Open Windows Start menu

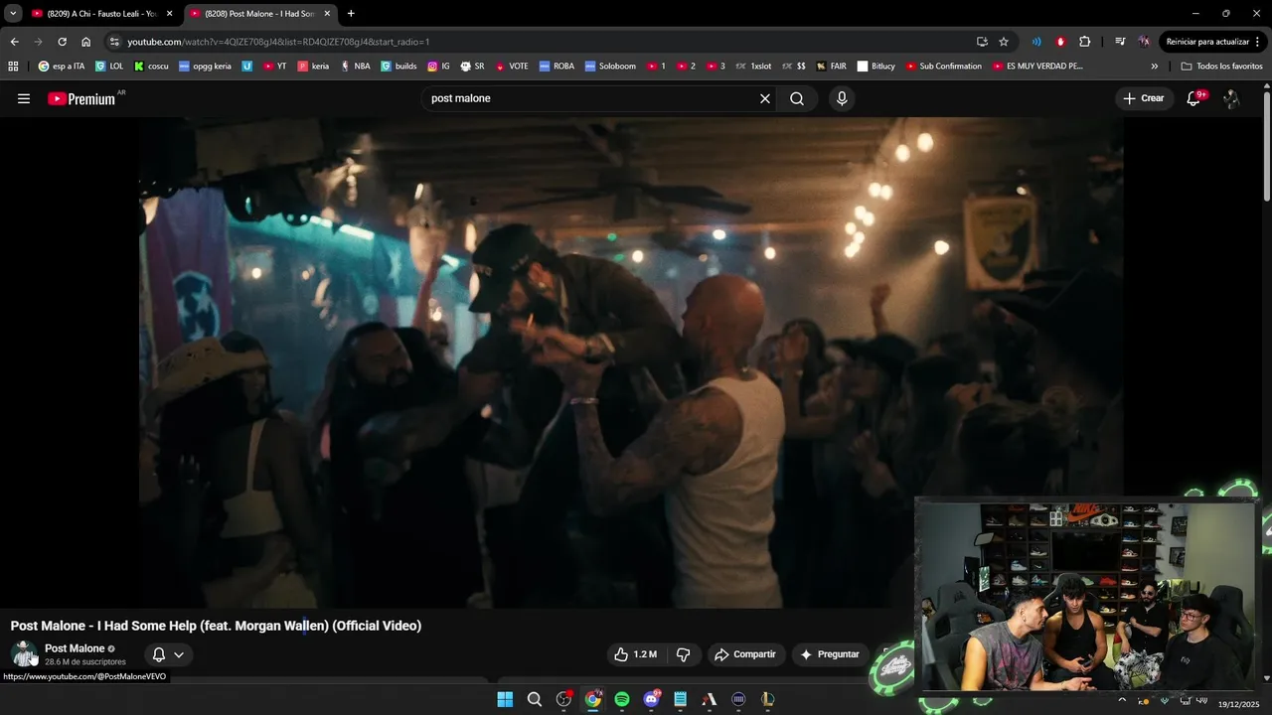(505, 699)
